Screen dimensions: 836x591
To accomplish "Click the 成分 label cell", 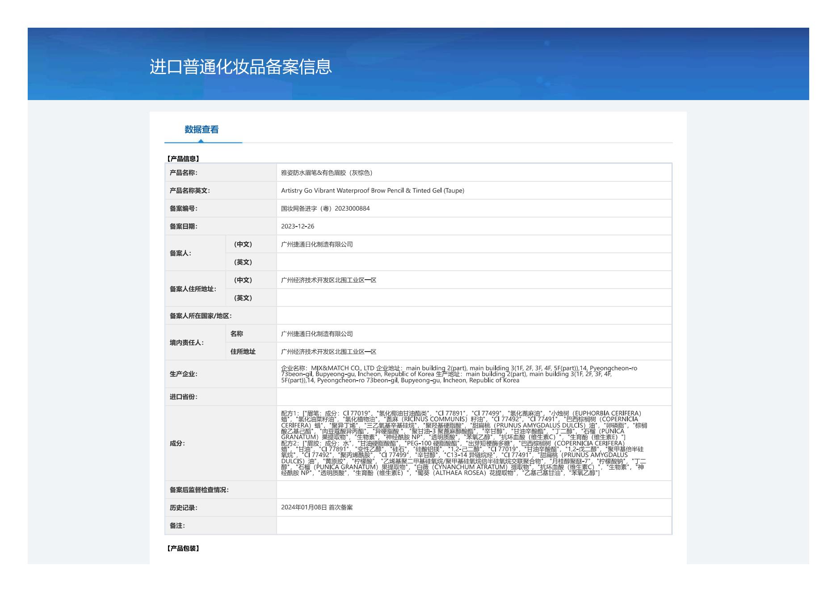I will (221, 443).
